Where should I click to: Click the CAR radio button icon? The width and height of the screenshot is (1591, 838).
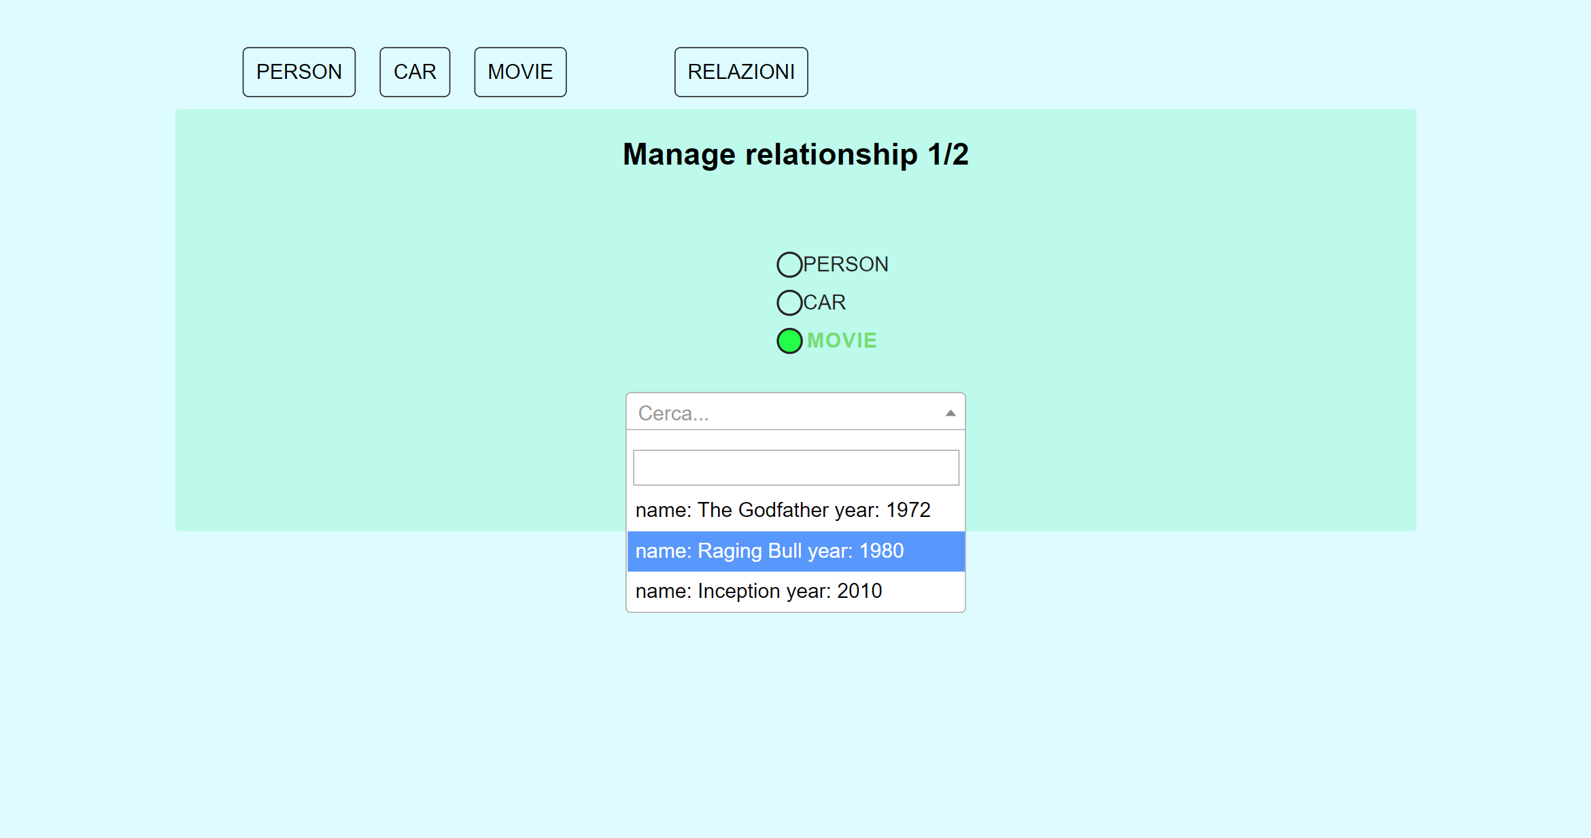tap(788, 302)
